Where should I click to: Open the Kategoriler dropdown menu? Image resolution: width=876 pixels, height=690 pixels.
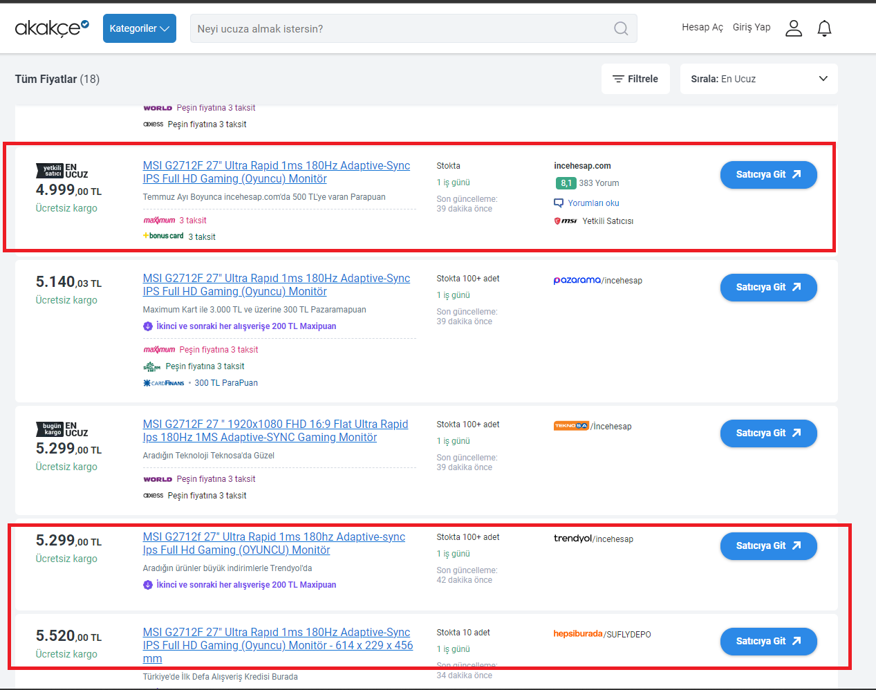click(140, 28)
